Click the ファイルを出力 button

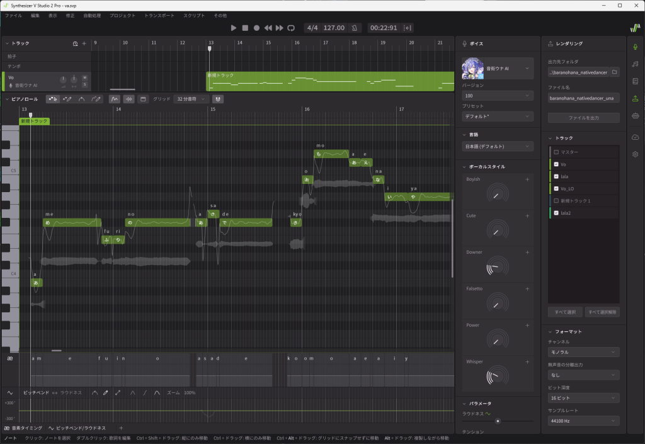[x=583, y=118]
